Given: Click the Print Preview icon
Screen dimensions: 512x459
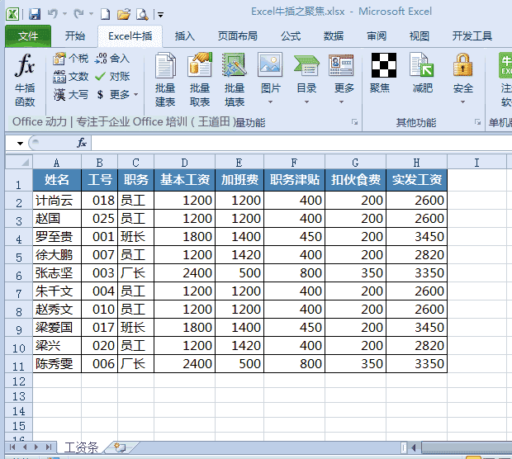Looking at the screenshot, I should tap(142, 14).
